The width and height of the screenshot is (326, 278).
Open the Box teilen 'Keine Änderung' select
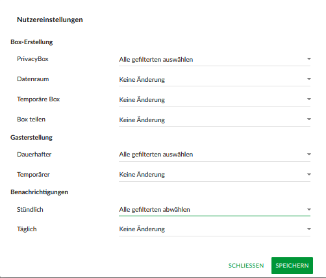pyautogui.click(x=214, y=120)
